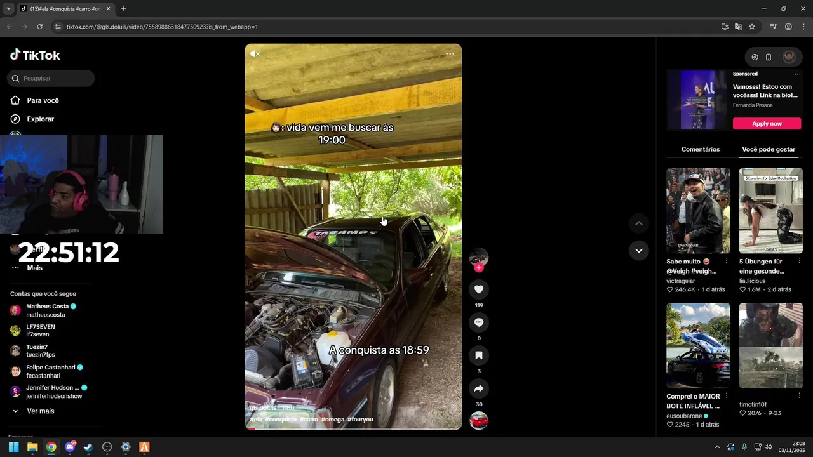Open the spinning music disc sound
Image resolution: width=813 pixels, height=457 pixels.
point(479,421)
